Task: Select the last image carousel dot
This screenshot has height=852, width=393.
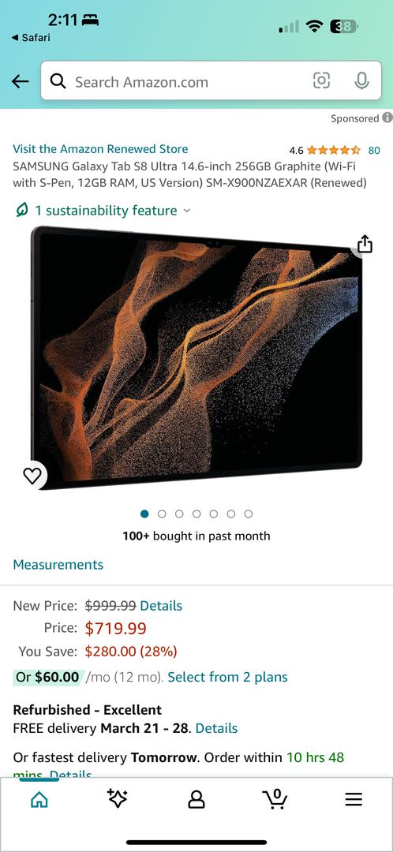Action: click(249, 514)
